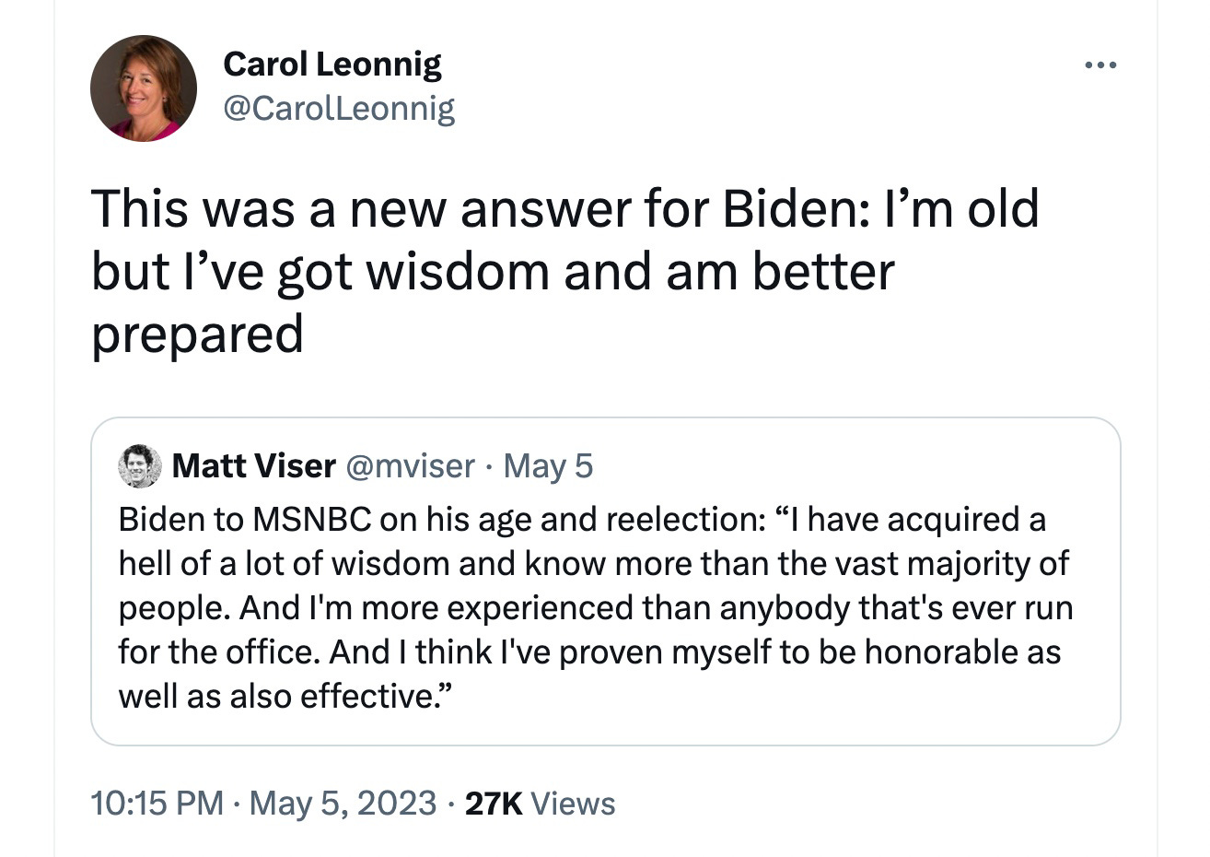Image resolution: width=1210 pixels, height=857 pixels.
Task: Click the @CarolLeonnig handle
Action: [x=340, y=109]
